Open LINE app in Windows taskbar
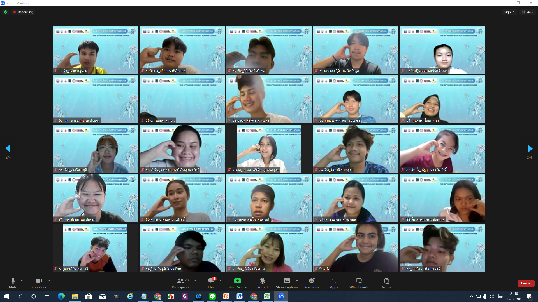 click(212, 296)
